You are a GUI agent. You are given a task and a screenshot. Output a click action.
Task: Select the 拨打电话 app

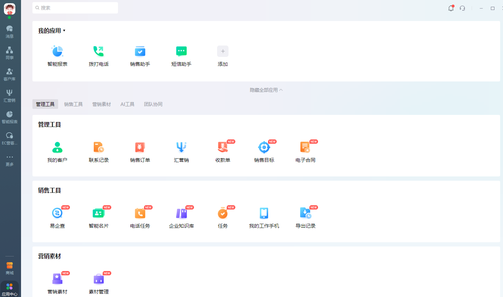click(x=99, y=55)
